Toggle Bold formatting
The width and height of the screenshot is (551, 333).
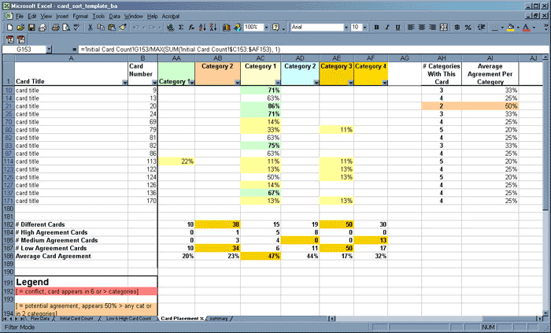[x=375, y=28]
